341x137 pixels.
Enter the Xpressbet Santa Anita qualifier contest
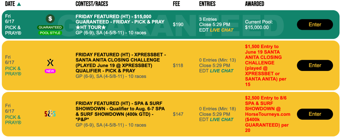315,65
